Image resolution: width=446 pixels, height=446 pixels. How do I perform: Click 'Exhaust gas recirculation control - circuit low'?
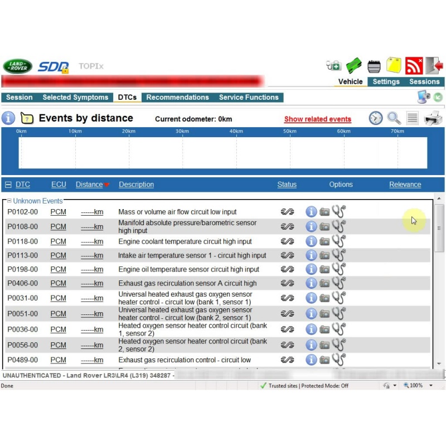(185, 360)
